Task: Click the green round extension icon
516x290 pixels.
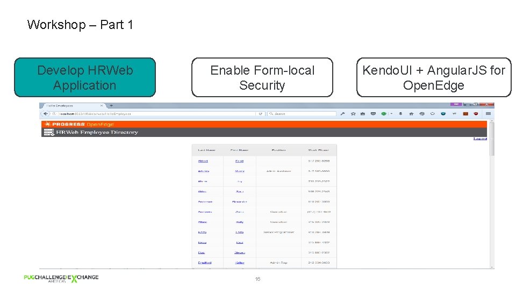Action: pos(383,114)
